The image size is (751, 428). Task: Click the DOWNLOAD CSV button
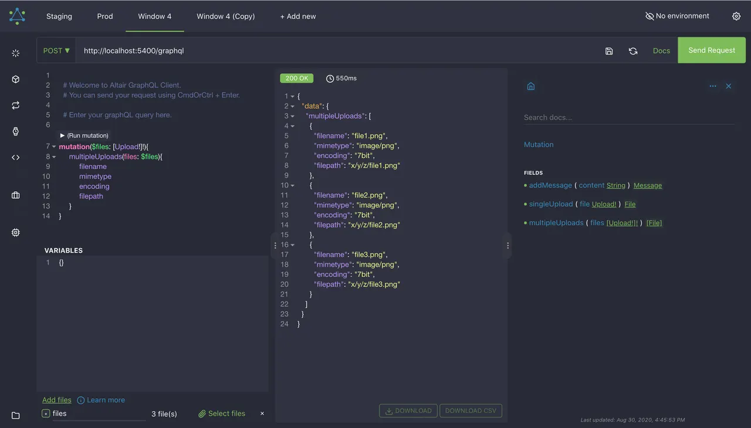tap(471, 410)
